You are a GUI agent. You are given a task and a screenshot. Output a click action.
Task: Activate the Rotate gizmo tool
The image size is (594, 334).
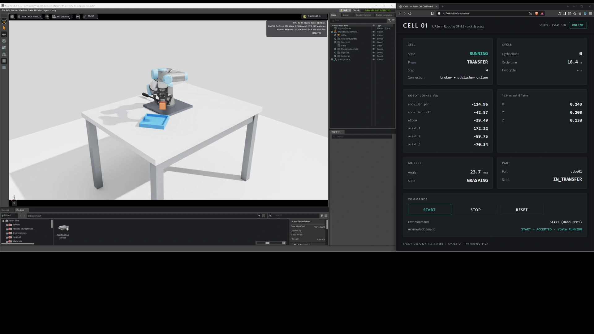tap(4, 41)
